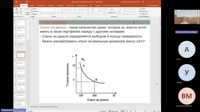Select slide 9 thumbnail
The image size is (200, 112).
point(21,87)
